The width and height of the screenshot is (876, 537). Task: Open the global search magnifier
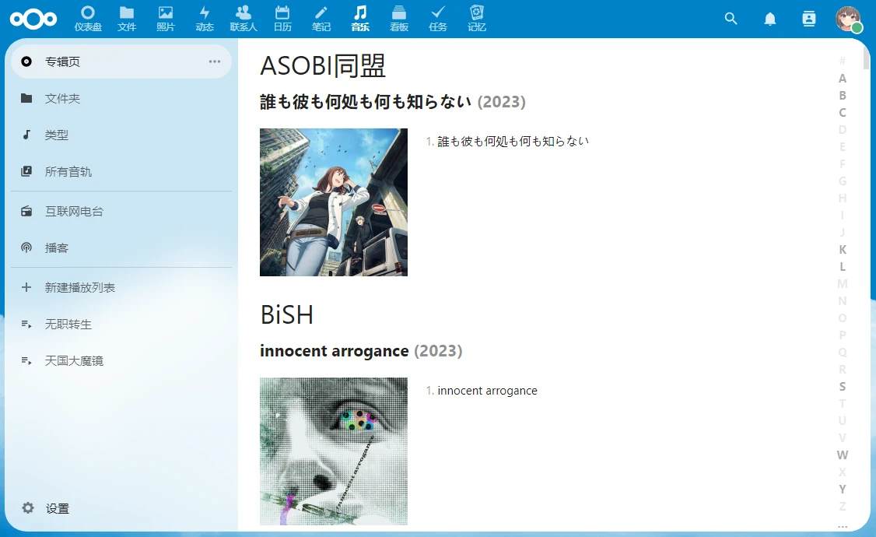tap(731, 19)
